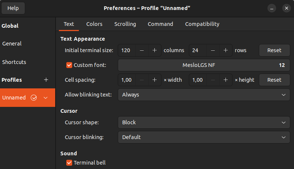The width and height of the screenshot is (294, 169).
Task: Select Shortcuts in the Global sidebar
Action: pos(14,62)
